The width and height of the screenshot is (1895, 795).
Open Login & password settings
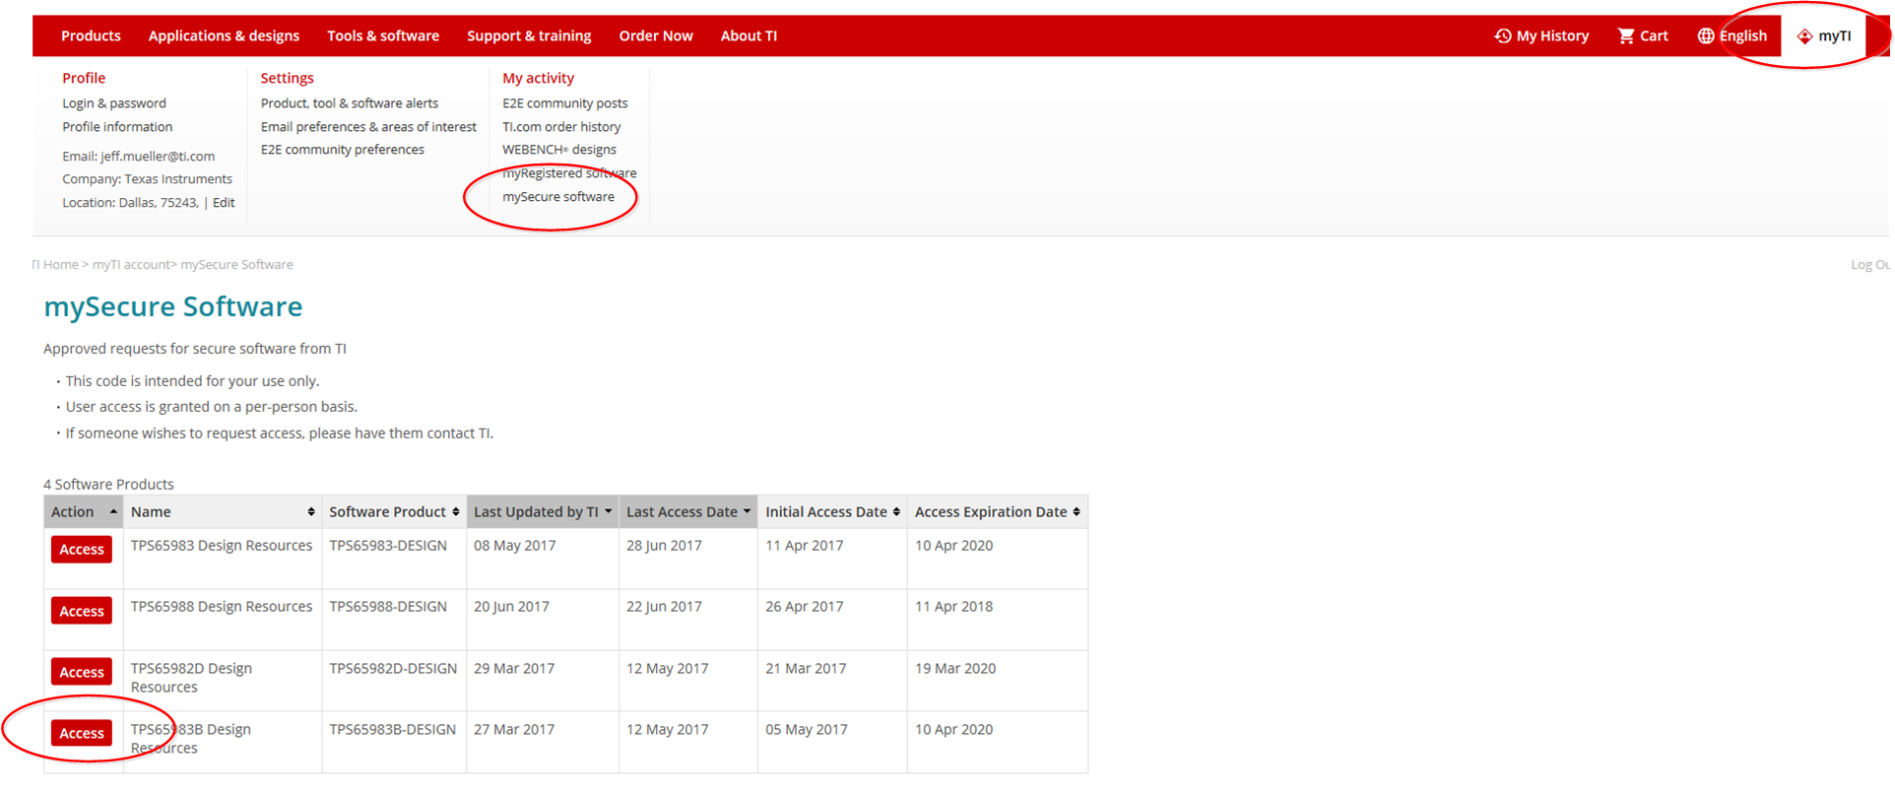pos(114,103)
